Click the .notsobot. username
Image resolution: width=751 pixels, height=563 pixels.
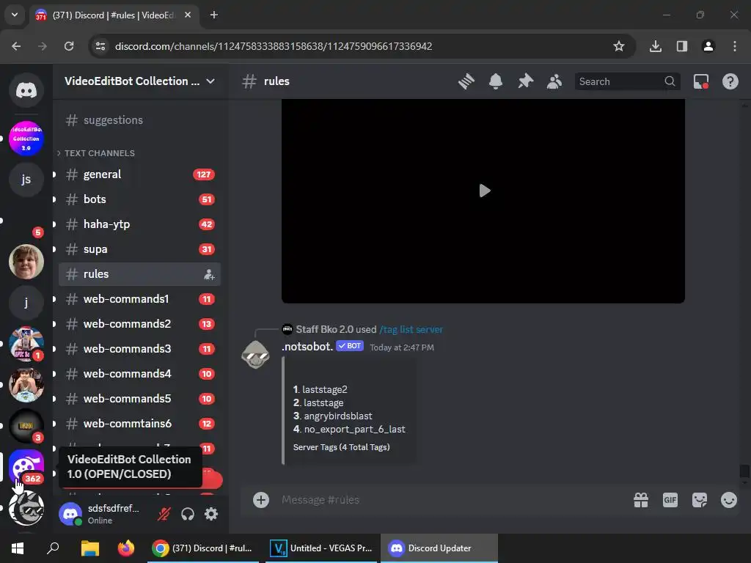point(307,346)
